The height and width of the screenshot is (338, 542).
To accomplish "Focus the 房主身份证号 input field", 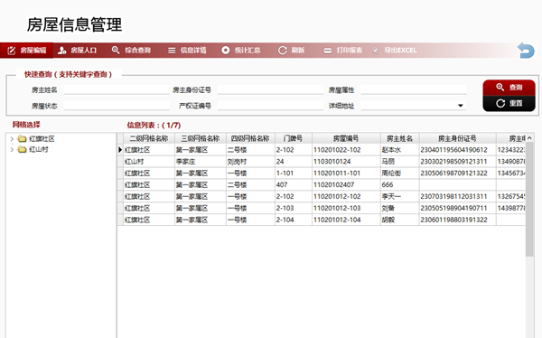I will [270, 89].
